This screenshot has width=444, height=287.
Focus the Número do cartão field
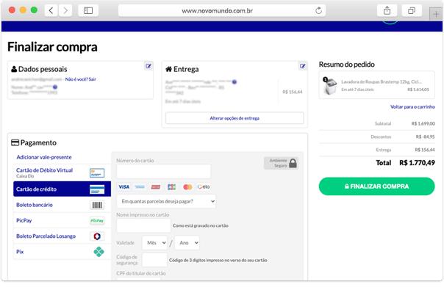click(164, 171)
